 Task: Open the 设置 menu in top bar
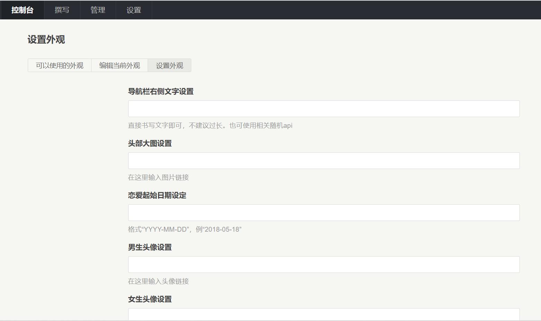134,10
